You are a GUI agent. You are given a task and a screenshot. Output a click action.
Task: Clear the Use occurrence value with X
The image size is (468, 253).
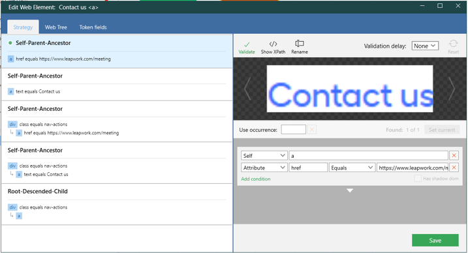click(311, 130)
